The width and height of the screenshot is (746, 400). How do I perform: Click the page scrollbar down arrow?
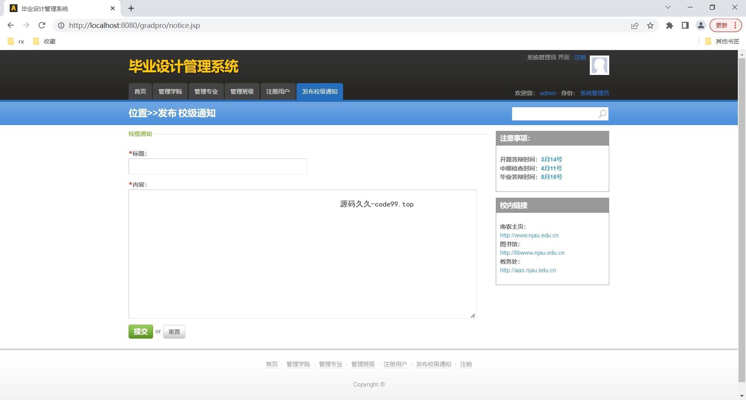[x=742, y=396]
